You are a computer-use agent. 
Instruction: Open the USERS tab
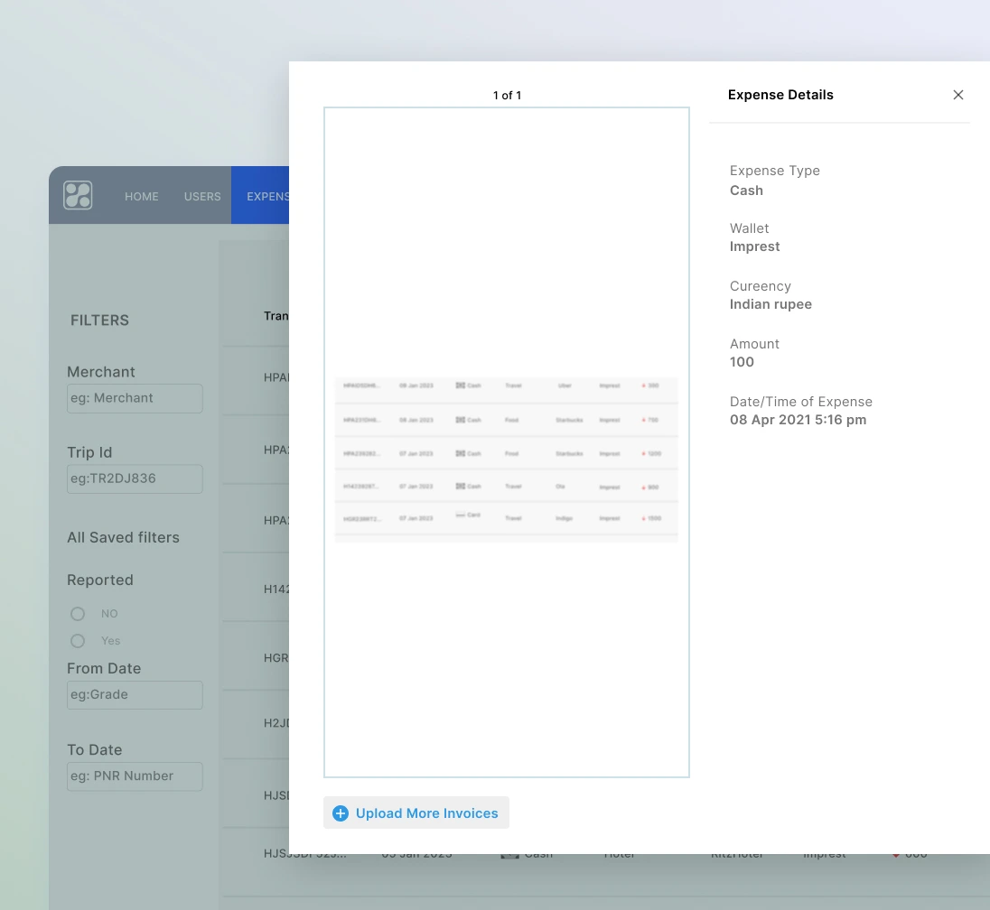[x=202, y=196]
